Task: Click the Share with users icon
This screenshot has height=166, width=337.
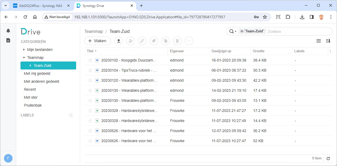Action: (130, 41)
